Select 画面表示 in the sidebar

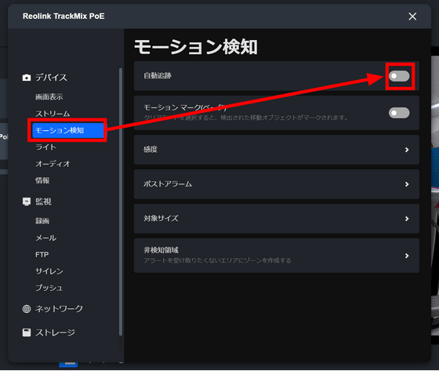[49, 97]
